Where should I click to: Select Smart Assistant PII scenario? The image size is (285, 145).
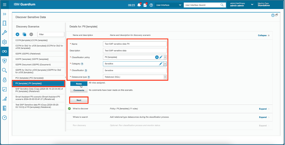(38, 98)
